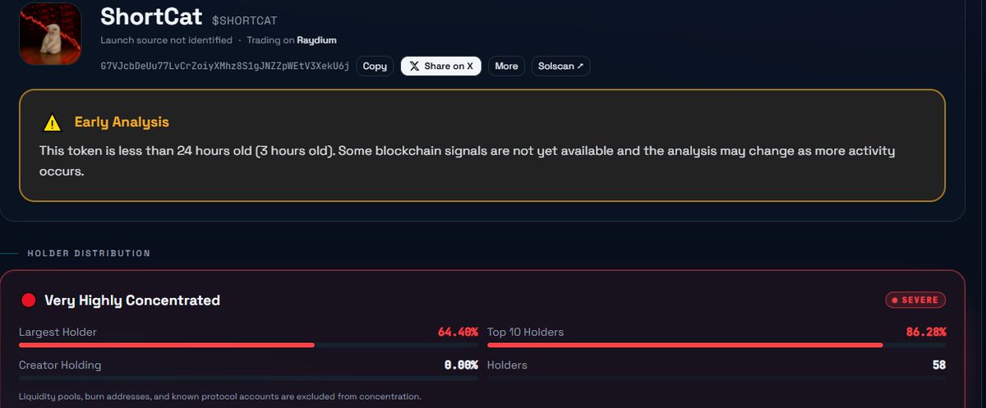Click the X logo in Share button

pyautogui.click(x=414, y=66)
